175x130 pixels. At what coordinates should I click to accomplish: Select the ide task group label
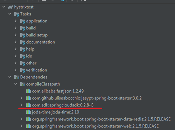tap(29, 56)
